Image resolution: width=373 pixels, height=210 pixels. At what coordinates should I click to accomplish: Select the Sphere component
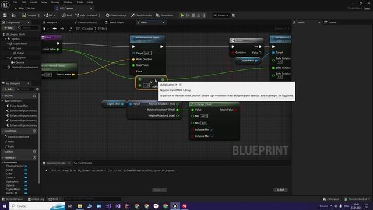pos(16,39)
